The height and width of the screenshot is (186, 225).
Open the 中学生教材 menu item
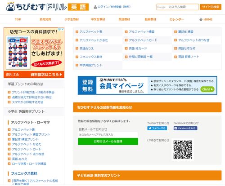click(x=98, y=19)
